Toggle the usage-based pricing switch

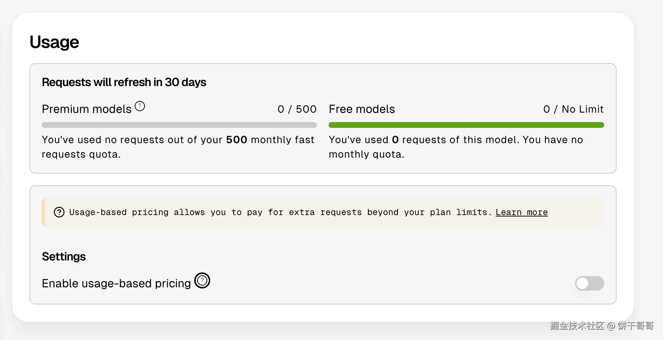pyautogui.click(x=589, y=283)
